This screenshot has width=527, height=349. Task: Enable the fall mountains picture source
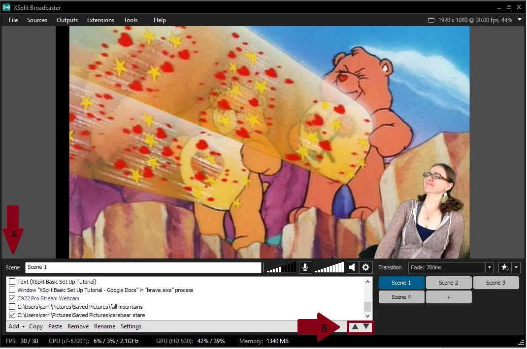[12, 307]
